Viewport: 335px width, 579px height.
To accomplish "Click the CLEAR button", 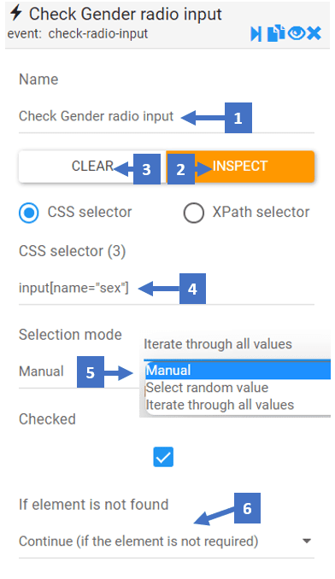I will [x=92, y=167].
